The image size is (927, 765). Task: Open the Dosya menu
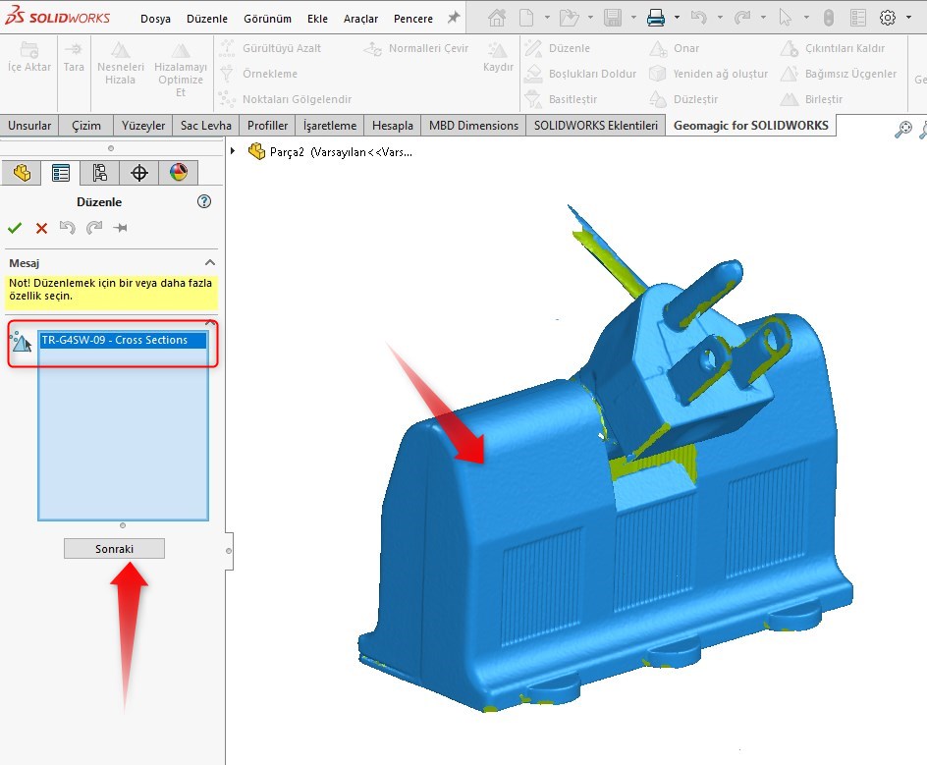[x=155, y=19]
